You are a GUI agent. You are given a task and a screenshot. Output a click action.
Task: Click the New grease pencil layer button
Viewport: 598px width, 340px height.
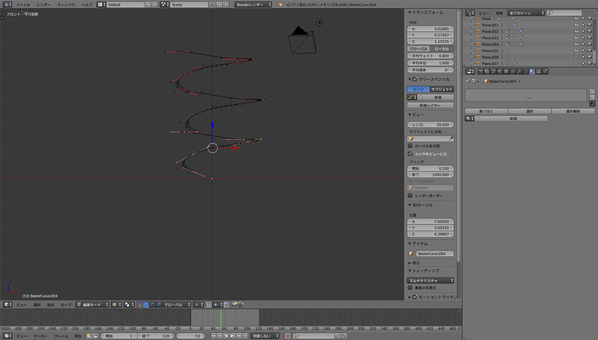(x=430, y=105)
